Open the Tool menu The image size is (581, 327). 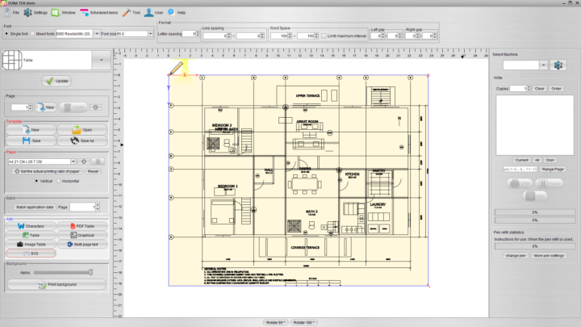(x=132, y=13)
